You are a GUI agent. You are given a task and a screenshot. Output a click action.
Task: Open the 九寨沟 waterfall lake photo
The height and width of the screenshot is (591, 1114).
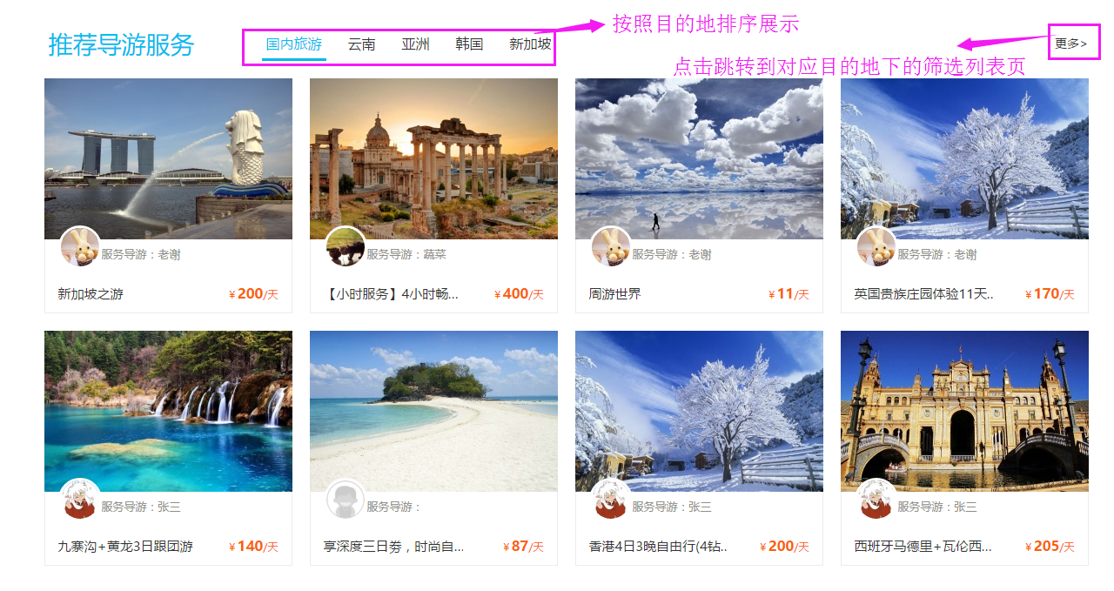coord(168,411)
